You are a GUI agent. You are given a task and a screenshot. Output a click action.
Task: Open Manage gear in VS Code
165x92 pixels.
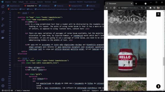(x=3, y=86)
